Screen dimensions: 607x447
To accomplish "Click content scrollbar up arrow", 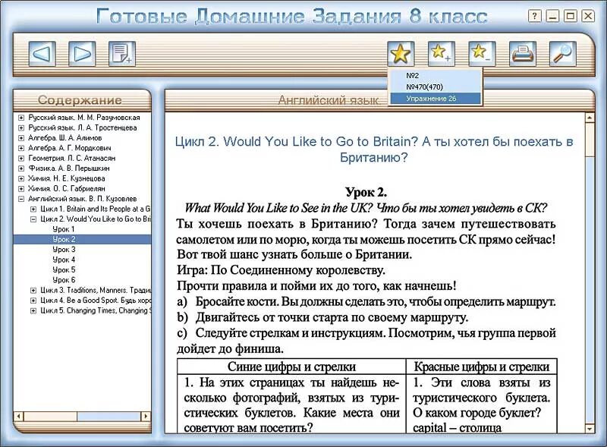I will point(590,117).
